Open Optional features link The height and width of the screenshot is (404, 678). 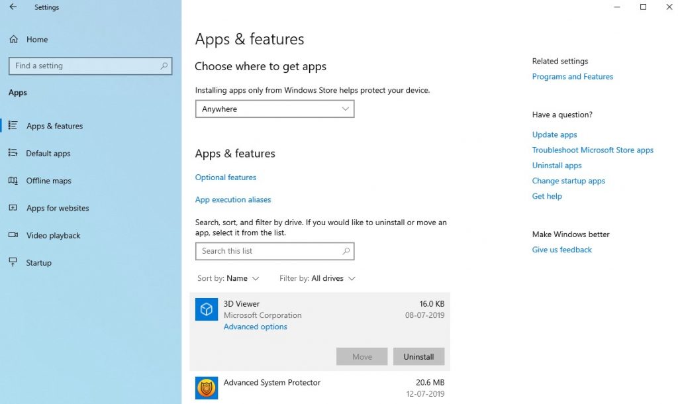[225, 177]
